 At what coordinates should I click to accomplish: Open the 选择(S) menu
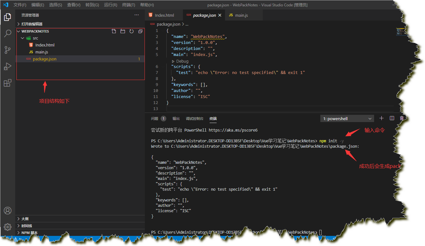tap(56, 5)
